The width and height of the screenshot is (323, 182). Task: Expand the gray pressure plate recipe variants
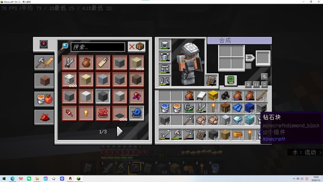[x=120, y=113]
